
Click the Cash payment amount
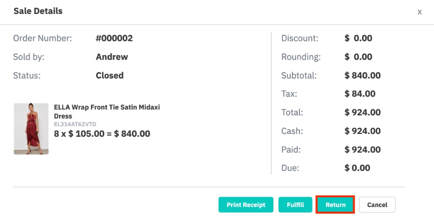point(363,131)
